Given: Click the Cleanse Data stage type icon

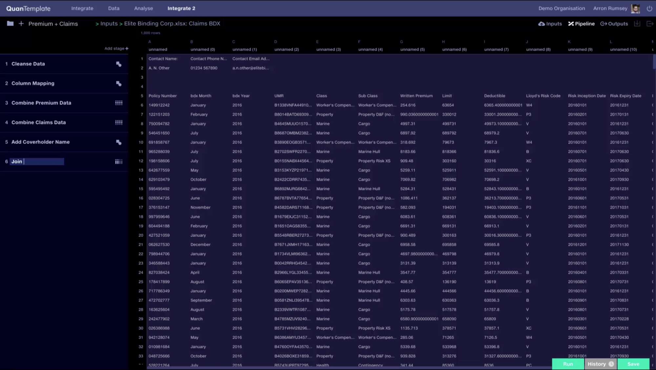Looking at the screenshot, I should pyautogui.click(x=119, y=64).
